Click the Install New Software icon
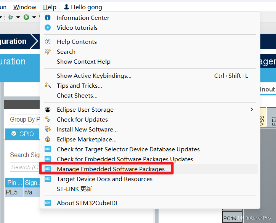 click(x=48, y=129)
